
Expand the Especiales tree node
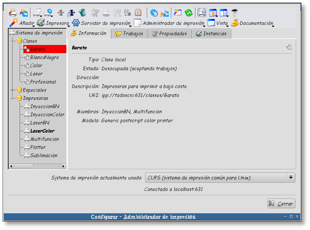tap(13, 90)
